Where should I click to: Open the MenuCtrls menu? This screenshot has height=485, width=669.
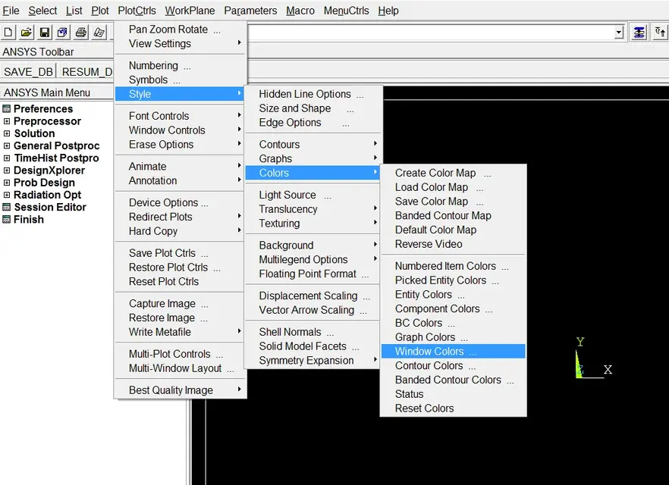(346, 11)
